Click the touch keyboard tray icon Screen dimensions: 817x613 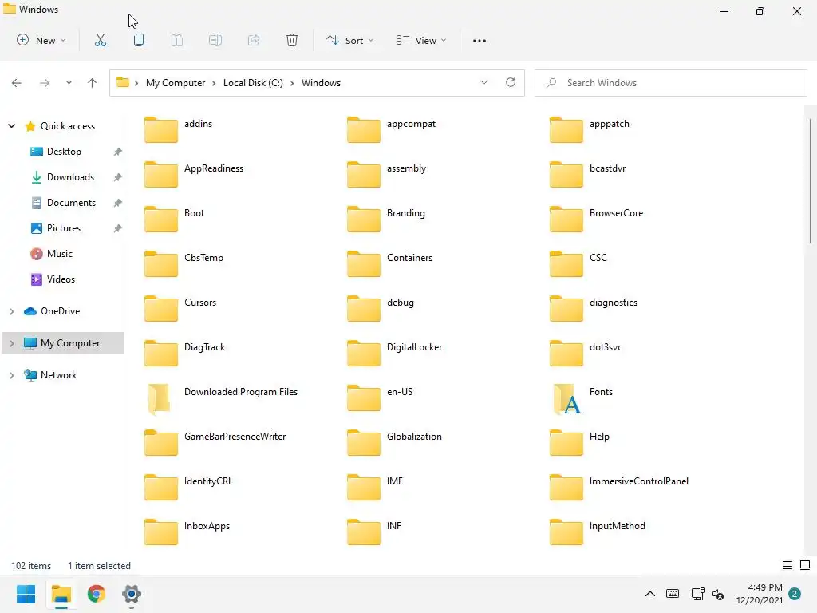pyautogui.click(x=673, y=594)
